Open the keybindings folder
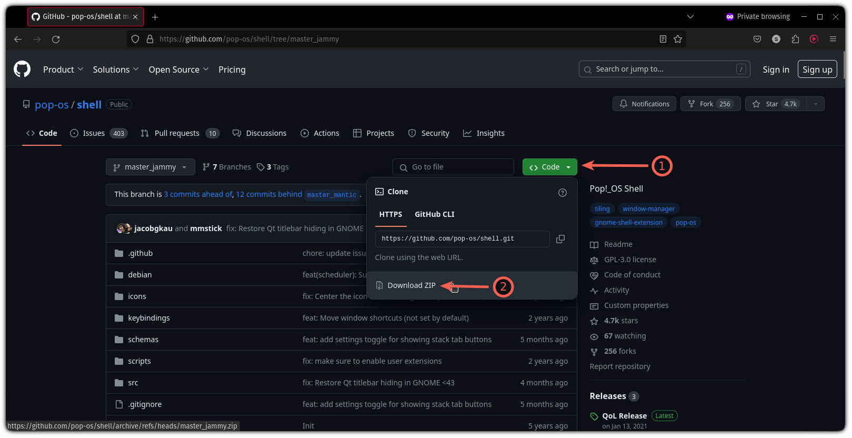Screen dimensions: 852x438 pyautogui.click(x=149, y=318)
